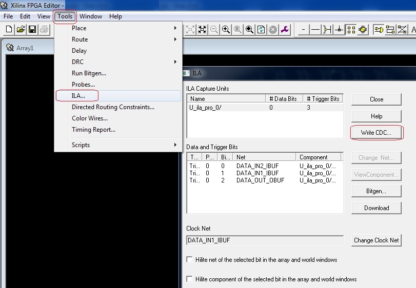Click the Change Clock Net button
The width and height of the screenshot is (416, 288).
(376, 240)
